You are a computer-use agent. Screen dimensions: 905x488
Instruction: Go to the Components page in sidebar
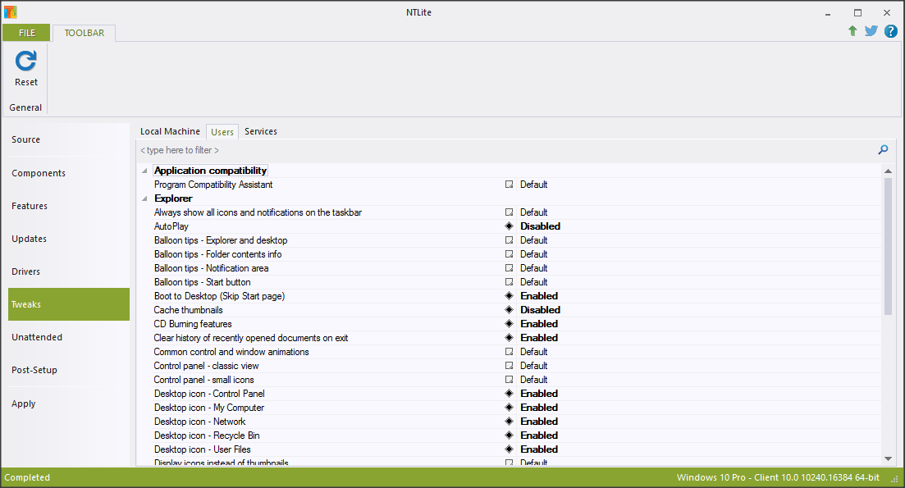click(39, 173)
